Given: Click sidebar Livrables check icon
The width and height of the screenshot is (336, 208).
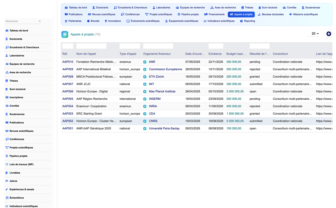Looking at the screenshot, I should tap(7, 173).
